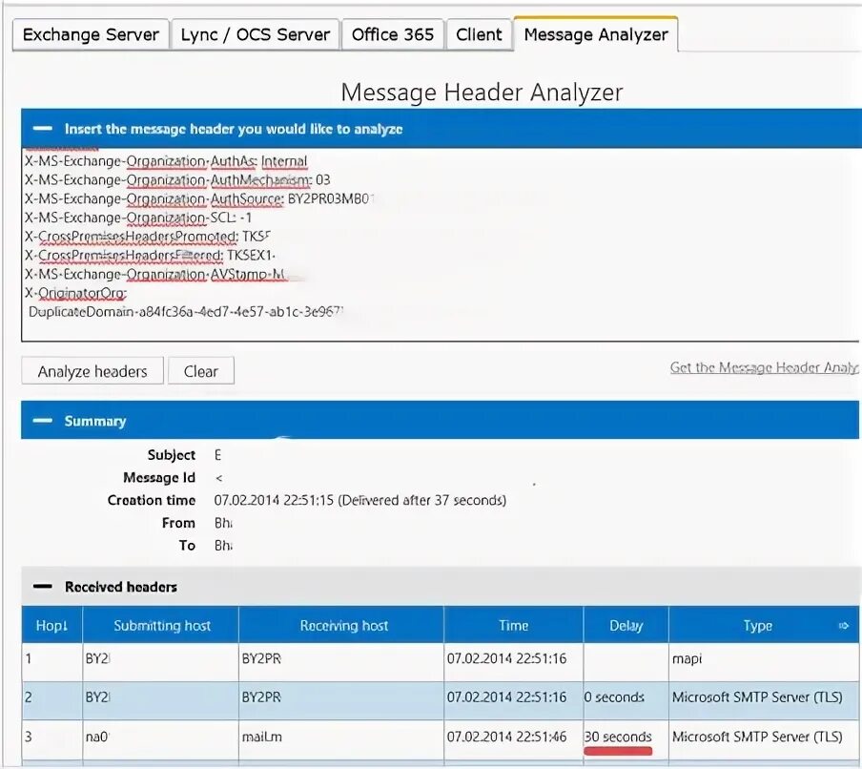Image resolution: width=862 pixels, height=769 pixels.
Task: Select hop 3 submitting host na0 cell
Action: [x=160, y=738]
